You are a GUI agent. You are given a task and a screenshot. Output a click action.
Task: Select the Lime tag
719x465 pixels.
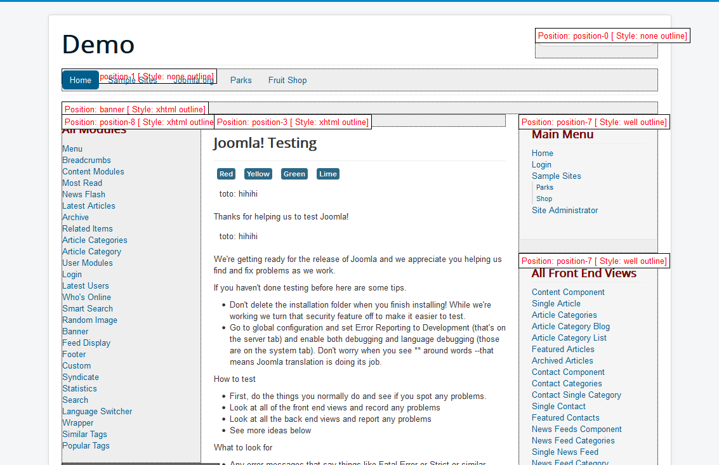[x=328, y=174]
